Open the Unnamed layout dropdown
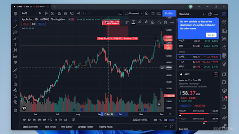The height and width of the screenshot is (134, 239). pos(134,13)
